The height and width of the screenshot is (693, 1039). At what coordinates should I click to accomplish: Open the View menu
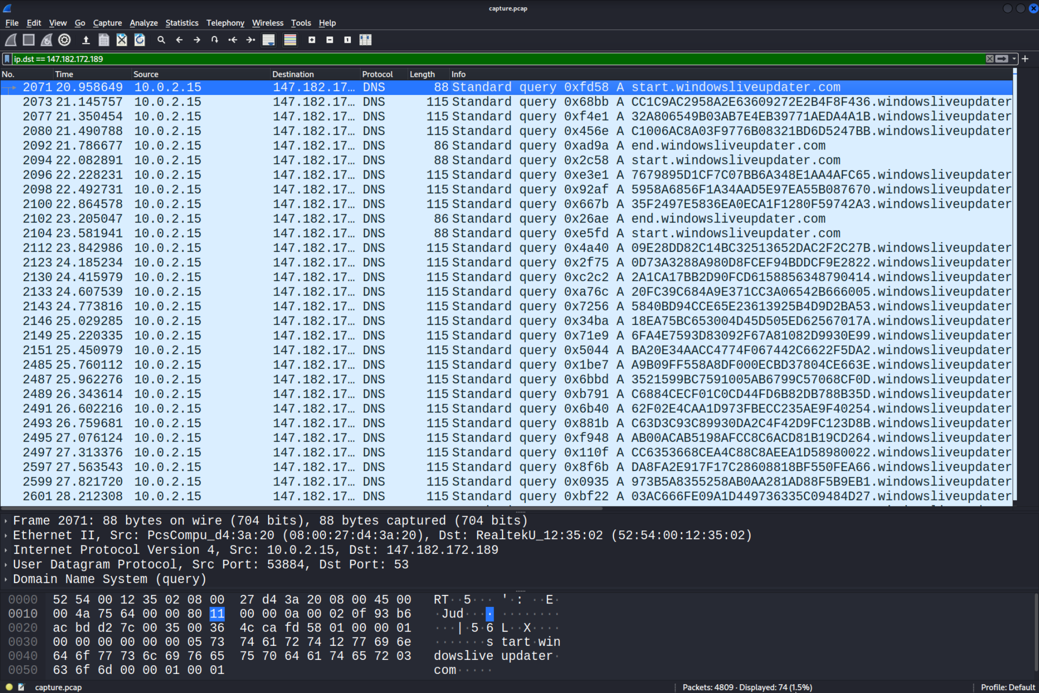[58, 23]
